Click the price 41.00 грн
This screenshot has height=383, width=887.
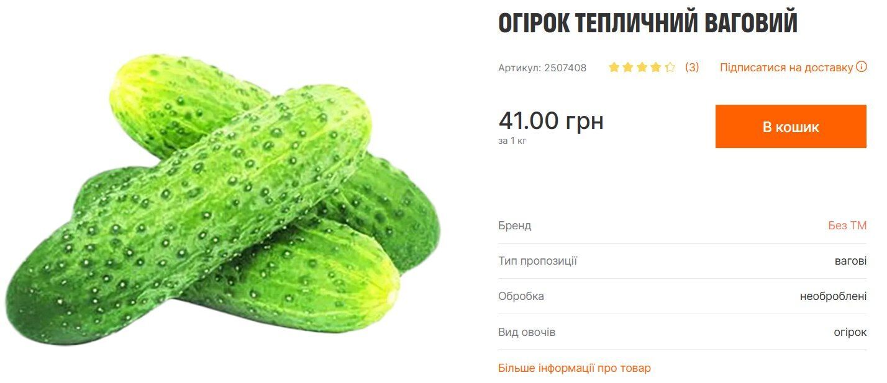[x=550, y=121]
